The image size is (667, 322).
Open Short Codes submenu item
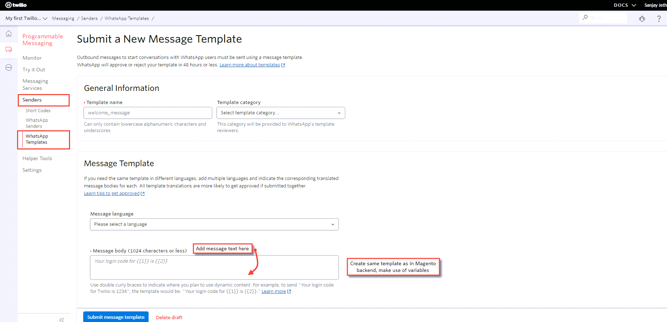pos(38,111)
